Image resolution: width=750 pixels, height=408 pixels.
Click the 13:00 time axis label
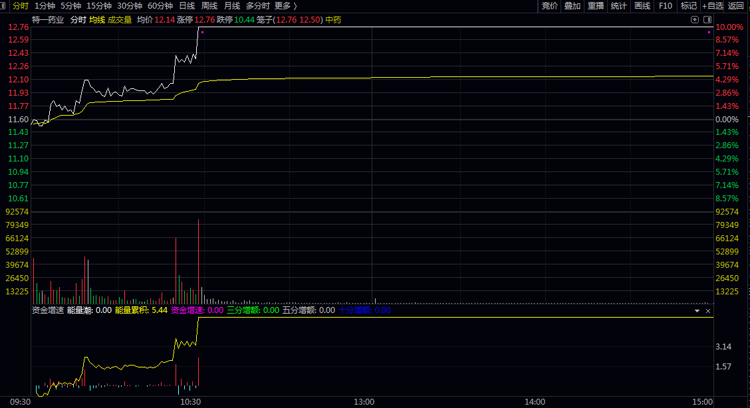[364, 402]
